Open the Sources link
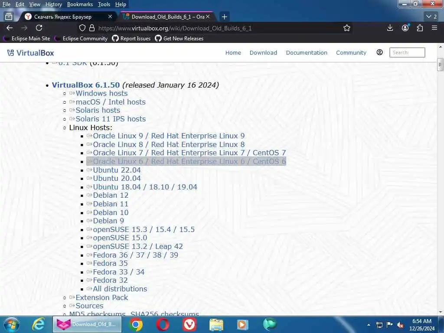Viewport: 444px width, 333px height. 89,306
